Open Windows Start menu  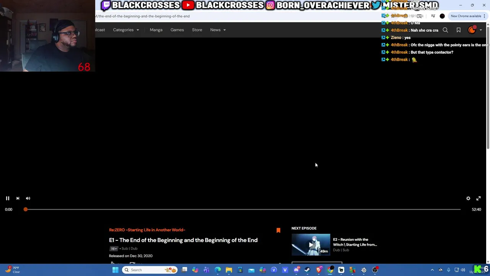[x=115, y=270]
